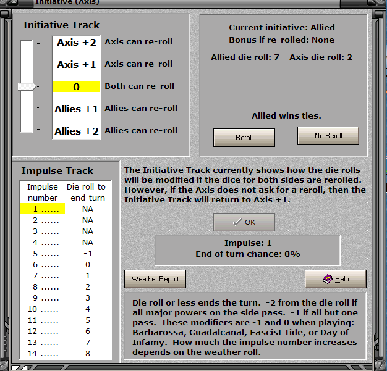The width and height of the screenshot is (387, 371).
Task: Click 'End of turn chance: 0%' text
Action: click(x=248, y=254)
